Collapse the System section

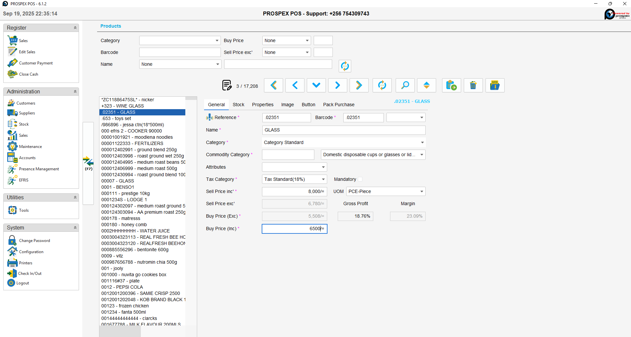(75, 228)
